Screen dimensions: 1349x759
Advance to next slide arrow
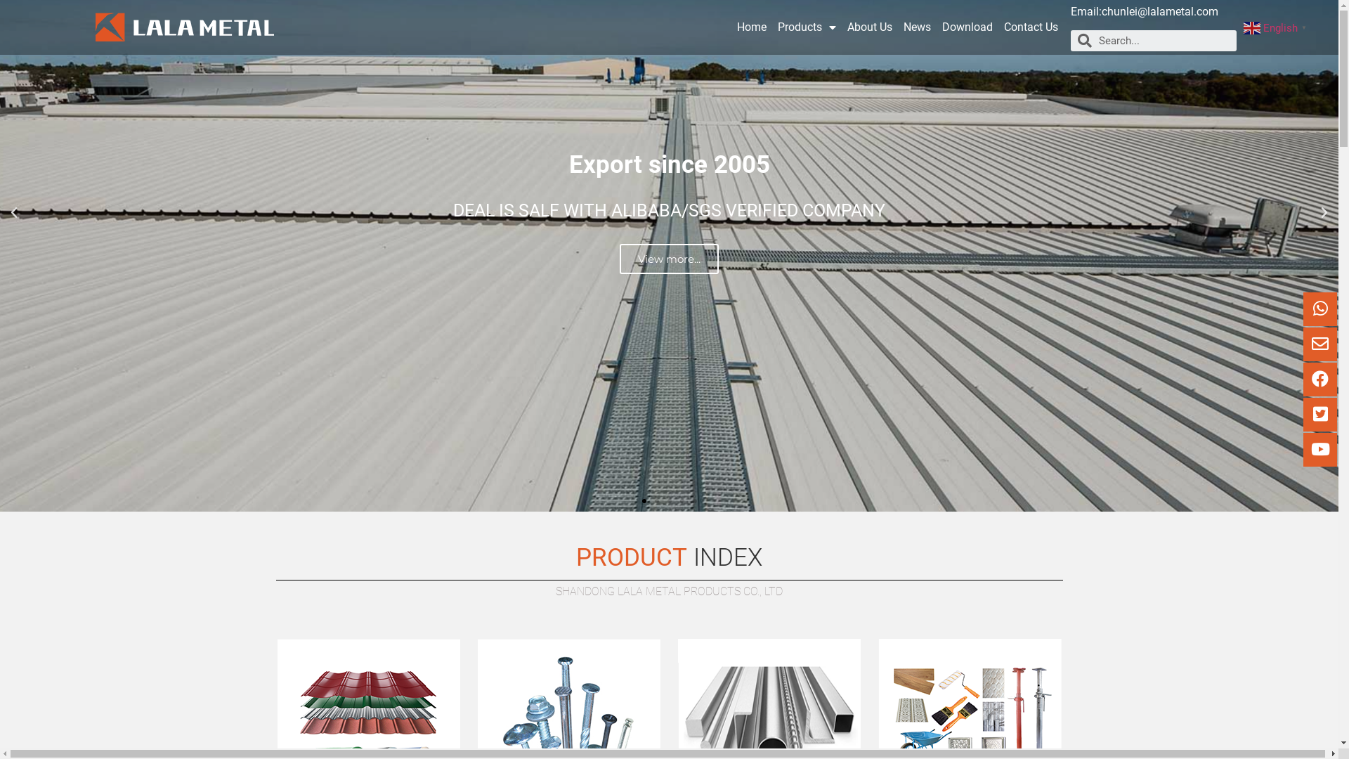[x=1324, y=213]
